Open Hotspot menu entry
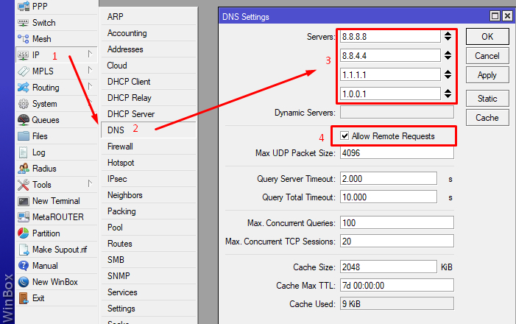 (149, 162)
